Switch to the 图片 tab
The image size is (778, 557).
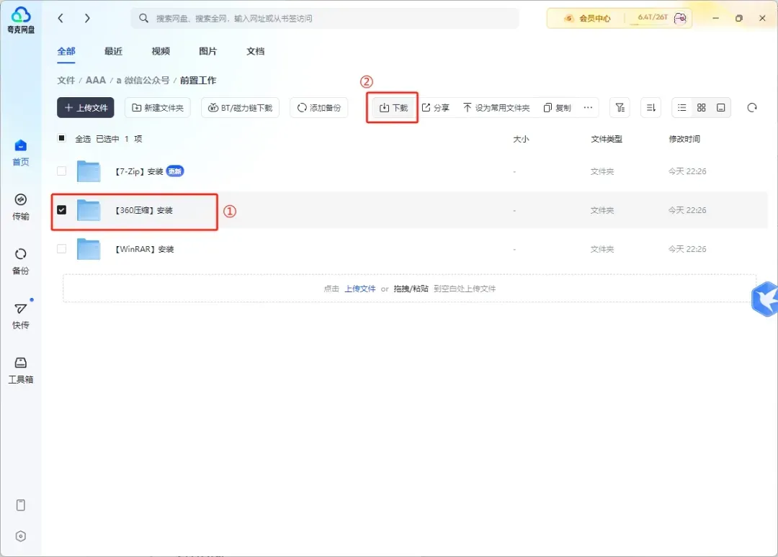[208, 51]
